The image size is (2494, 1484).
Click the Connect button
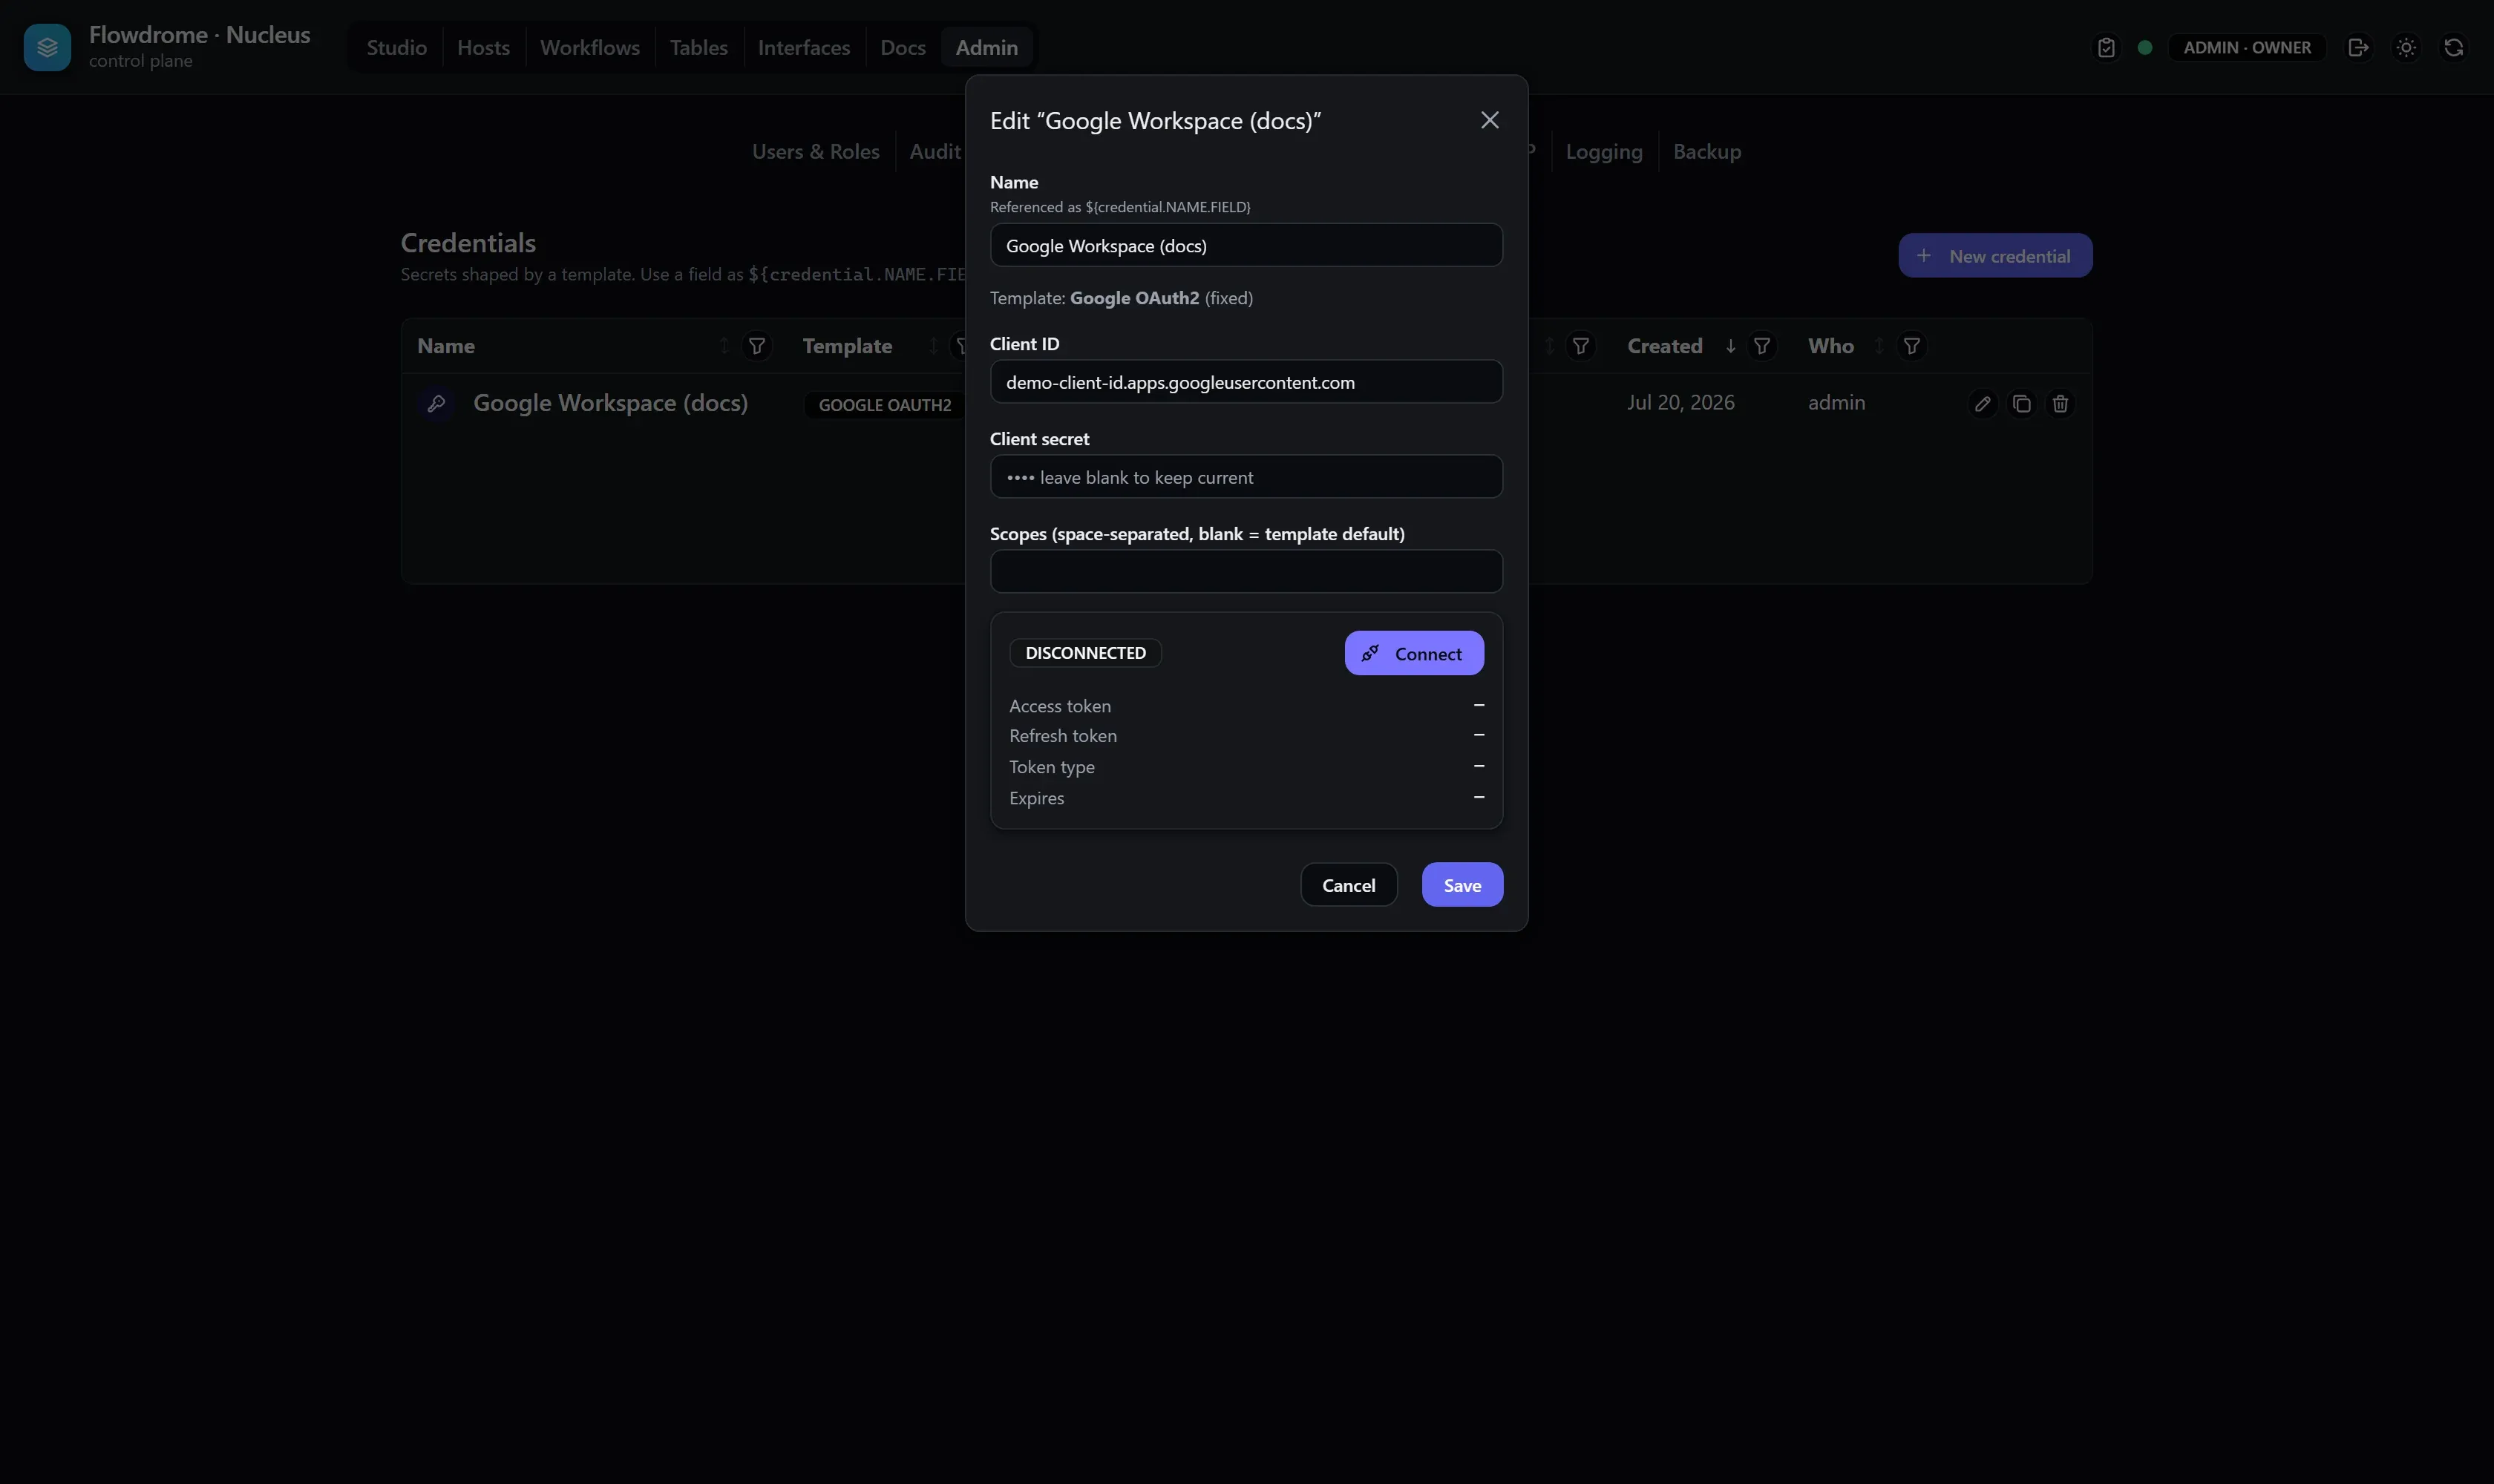1413,653
